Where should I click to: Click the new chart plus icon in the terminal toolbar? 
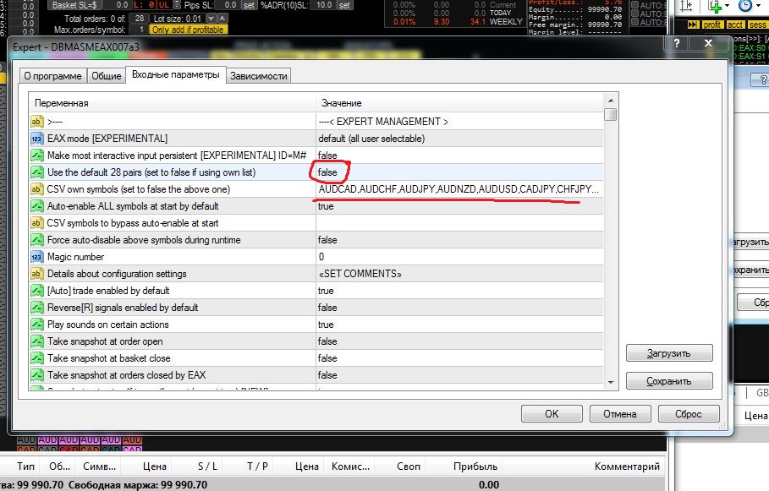click(x=715, y=7)
